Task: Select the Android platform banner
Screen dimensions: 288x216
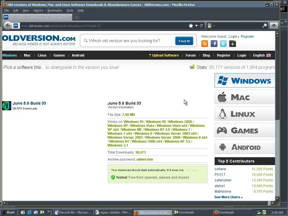Action: click(x=245, y=147)
